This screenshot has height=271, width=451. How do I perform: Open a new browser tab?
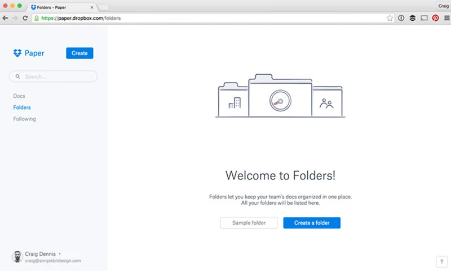(104, 7)
